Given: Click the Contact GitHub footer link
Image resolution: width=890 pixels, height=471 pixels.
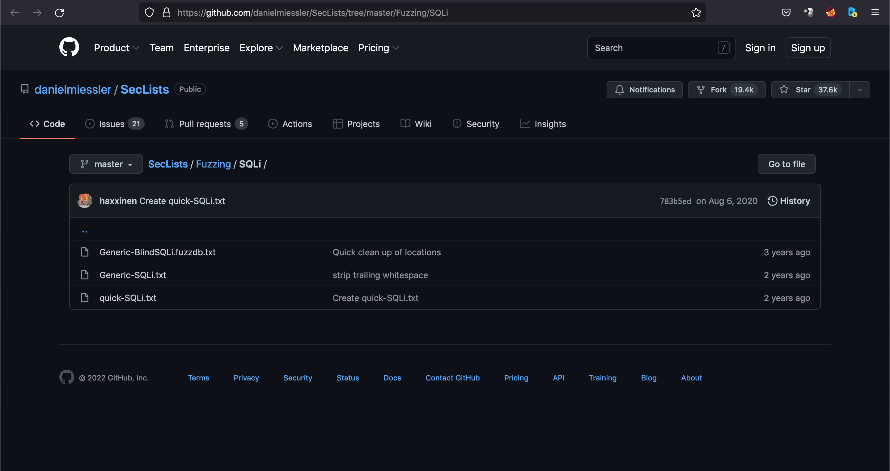Looking at the screenshot, I should coord(453,378).
